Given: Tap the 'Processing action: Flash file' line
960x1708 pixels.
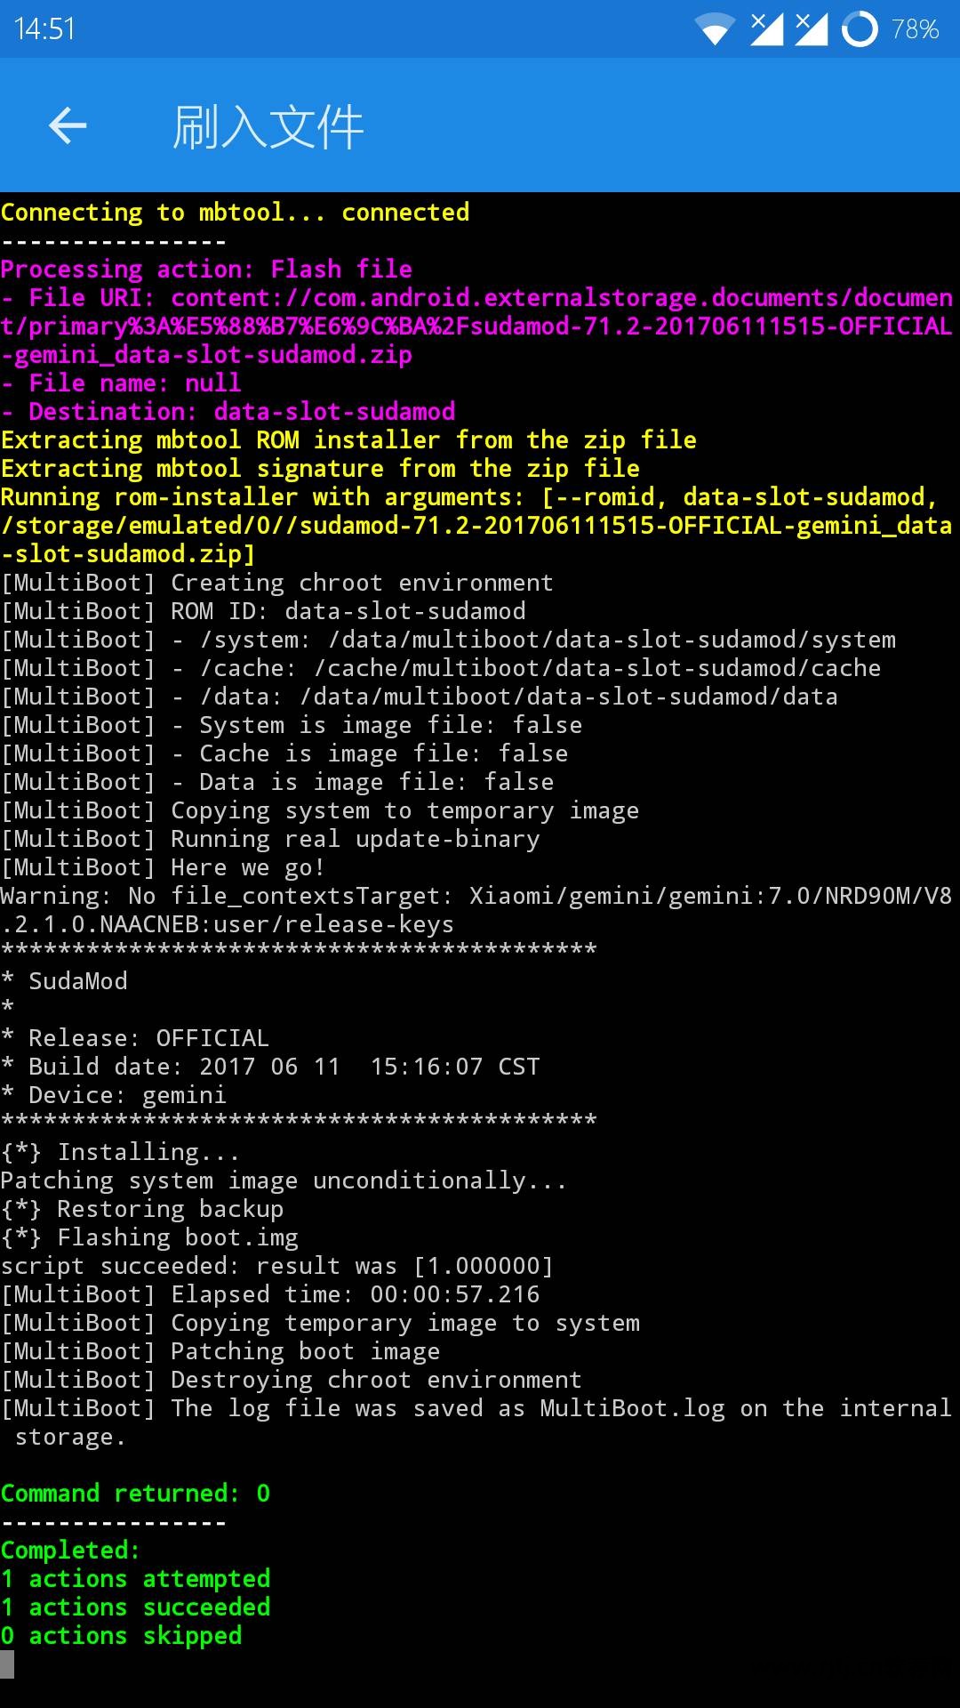Looking at the screenshot, I should click(x=206, y=270).
